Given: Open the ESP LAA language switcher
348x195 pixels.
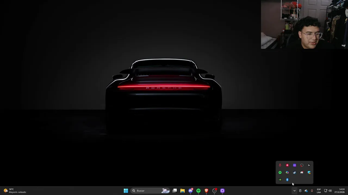Looking at the screenshot, I should (319, 191).
